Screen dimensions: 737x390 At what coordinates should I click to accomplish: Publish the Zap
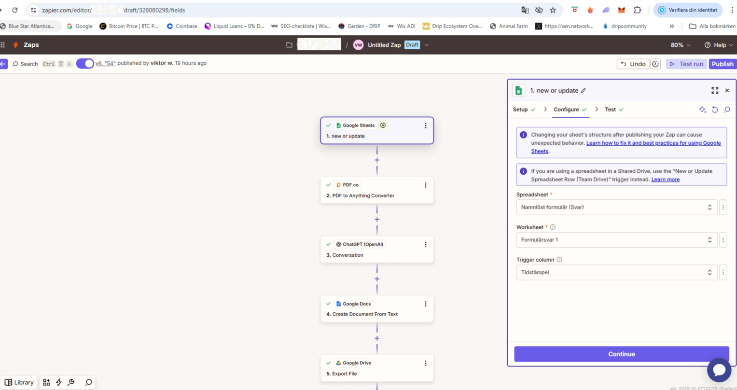(x=722, y=64)
